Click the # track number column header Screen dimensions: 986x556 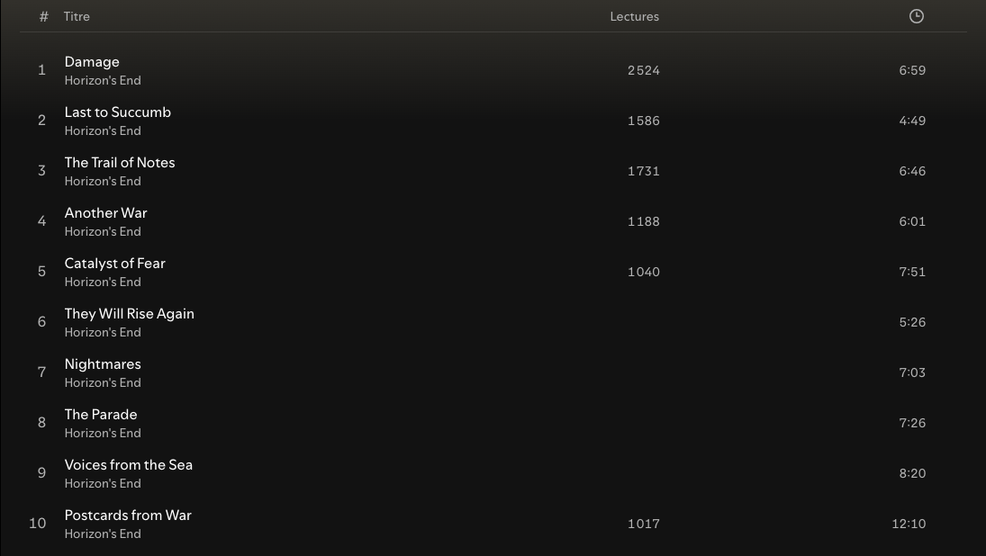[x=43, y=16]
